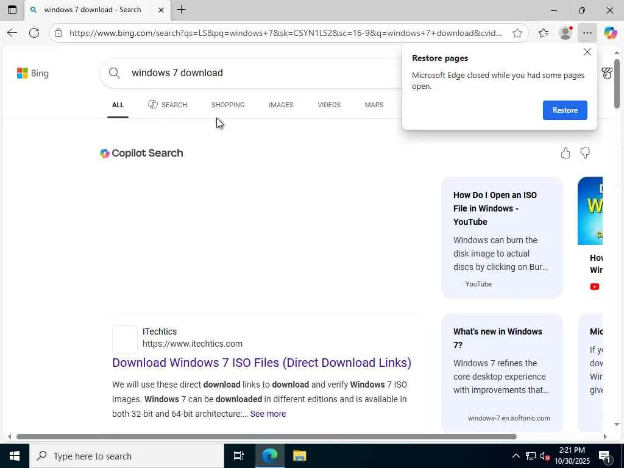Click the ITechtics site name
624x468 pixels.
click(160, 331)
